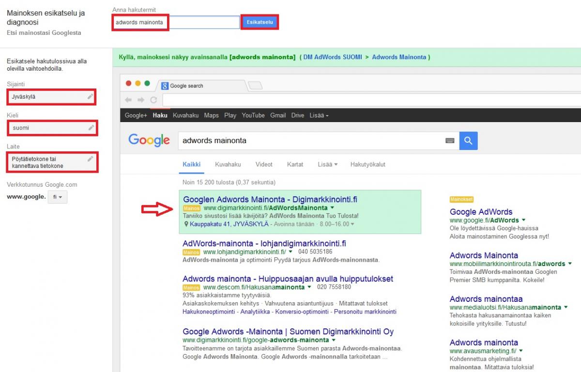Expand arrow beside lohjandigimarkkinointi.fi URL
The width and height of the screenshot is (581, 372).
click(x=290, y=252)
